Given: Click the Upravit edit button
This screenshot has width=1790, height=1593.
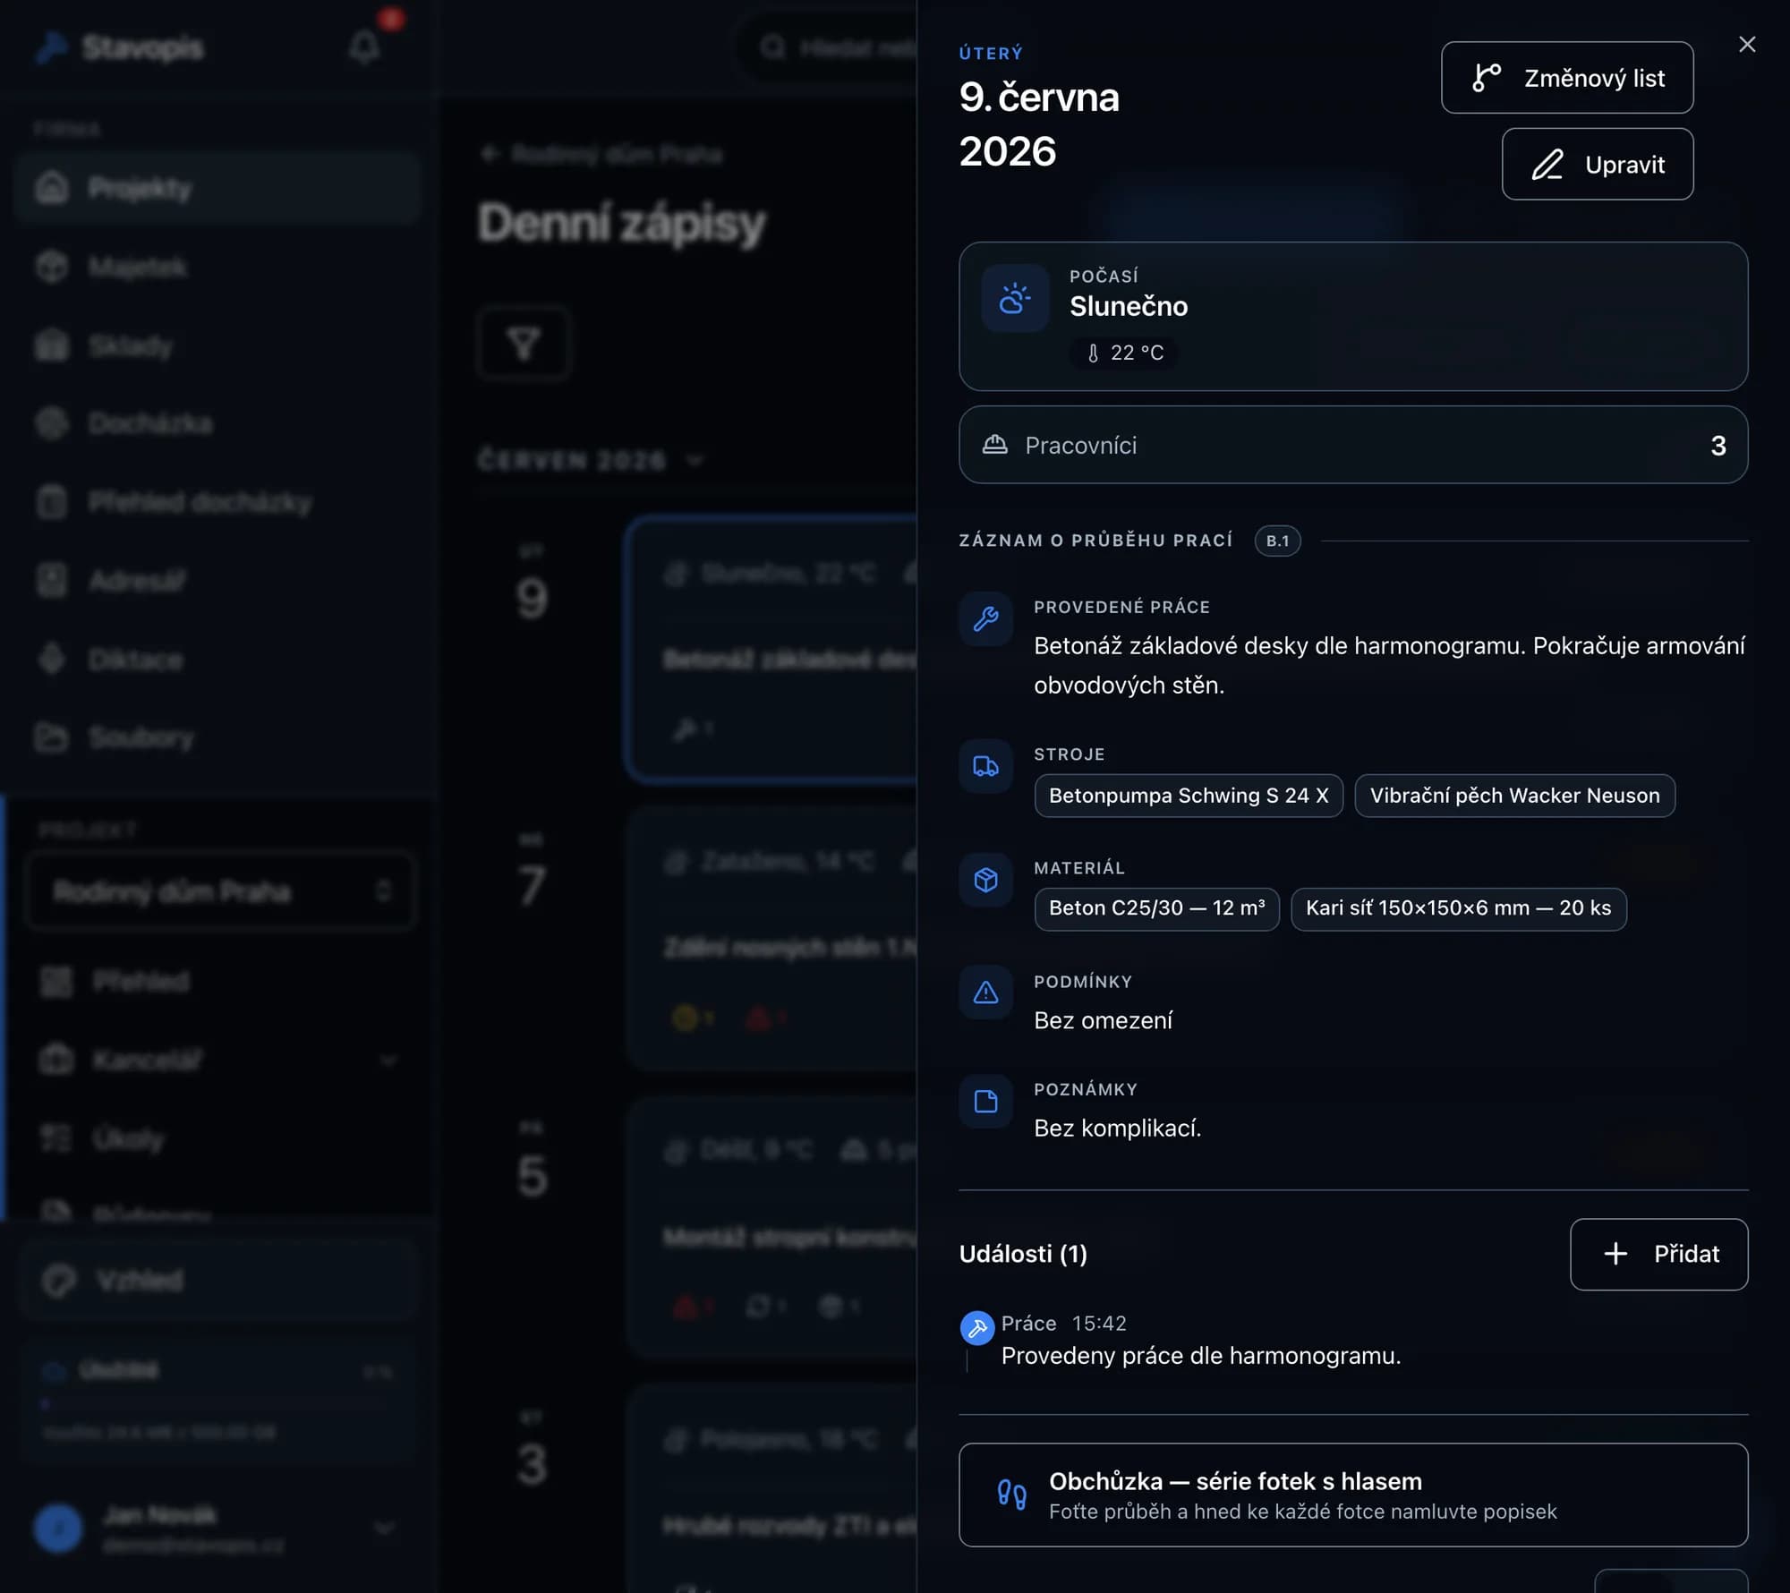Looking at the screenshot, I should click(1597, 164).
